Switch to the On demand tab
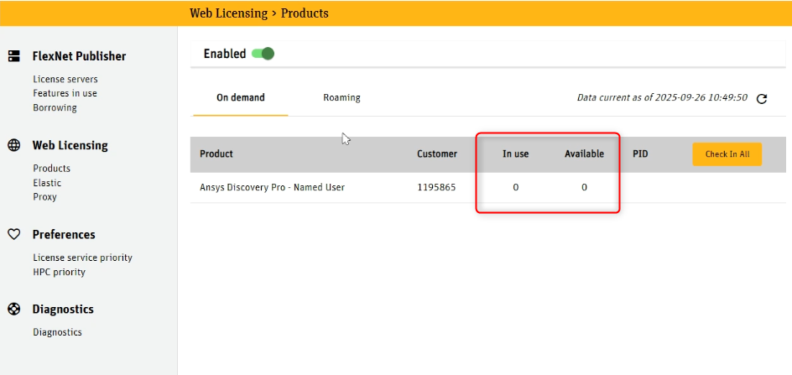 click(240, 97)
